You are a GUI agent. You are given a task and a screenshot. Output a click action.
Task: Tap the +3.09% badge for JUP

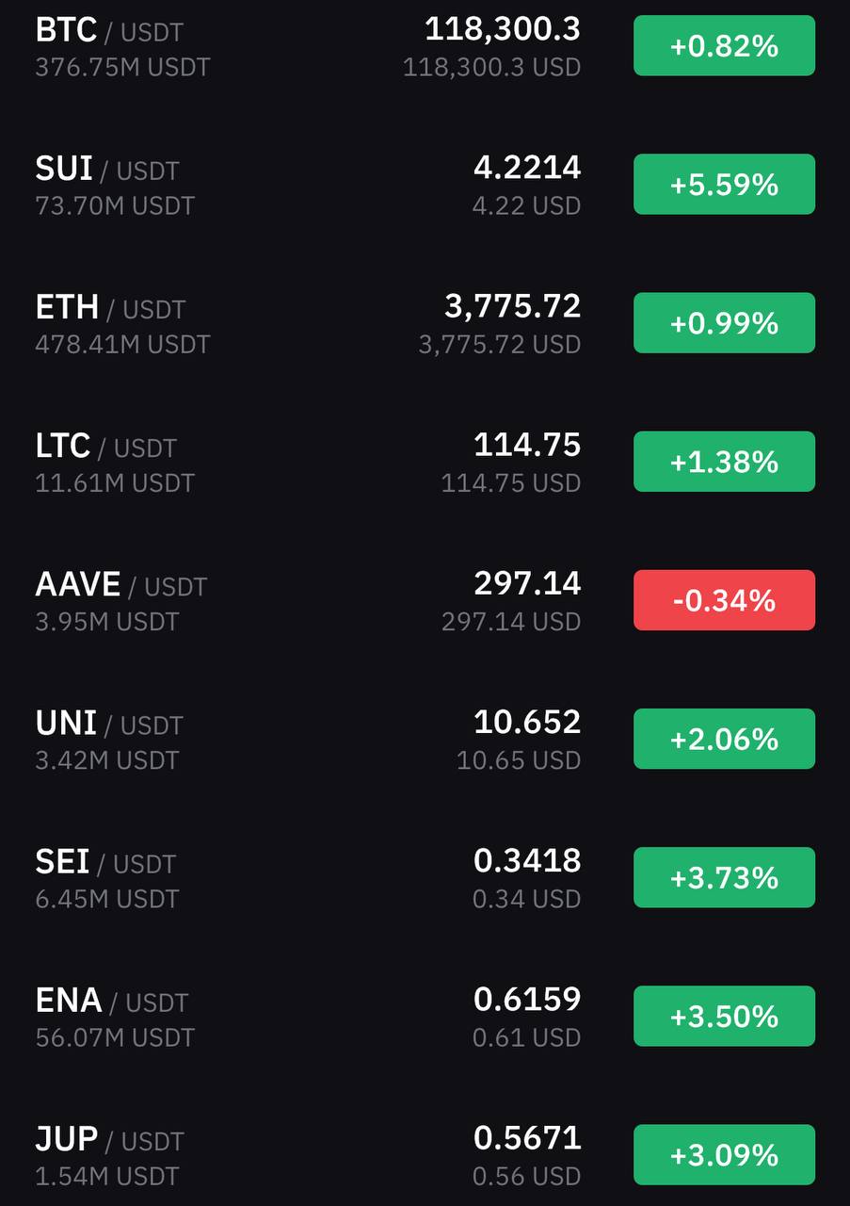(x=724, y=1154)
